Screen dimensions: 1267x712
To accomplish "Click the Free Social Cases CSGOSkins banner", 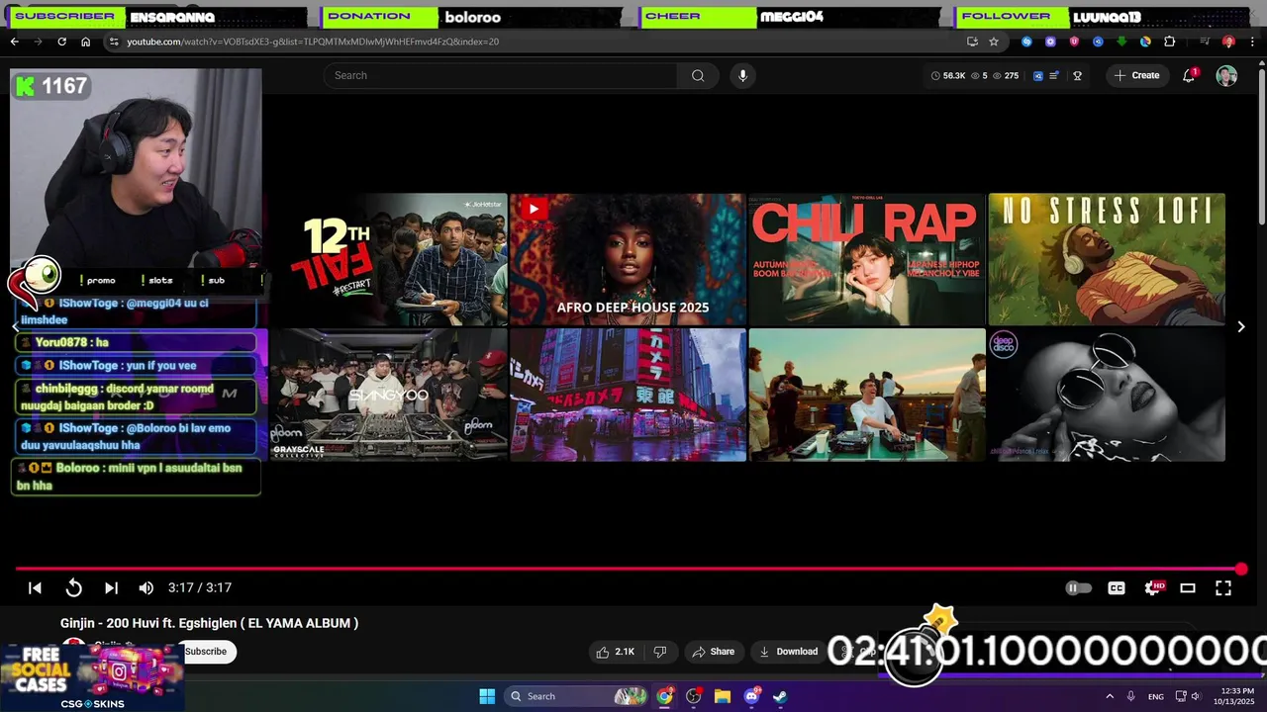I will coord(91,678).
